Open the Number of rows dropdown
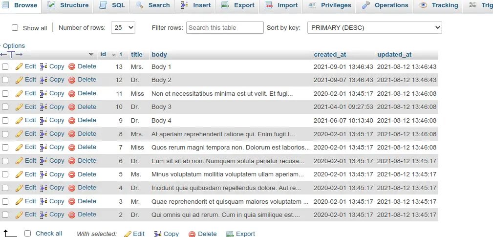 tap(123, 28)
